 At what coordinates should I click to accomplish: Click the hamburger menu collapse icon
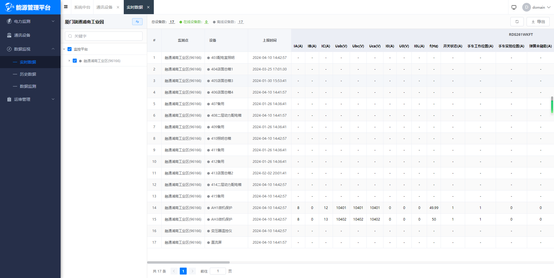coord(66,7)
